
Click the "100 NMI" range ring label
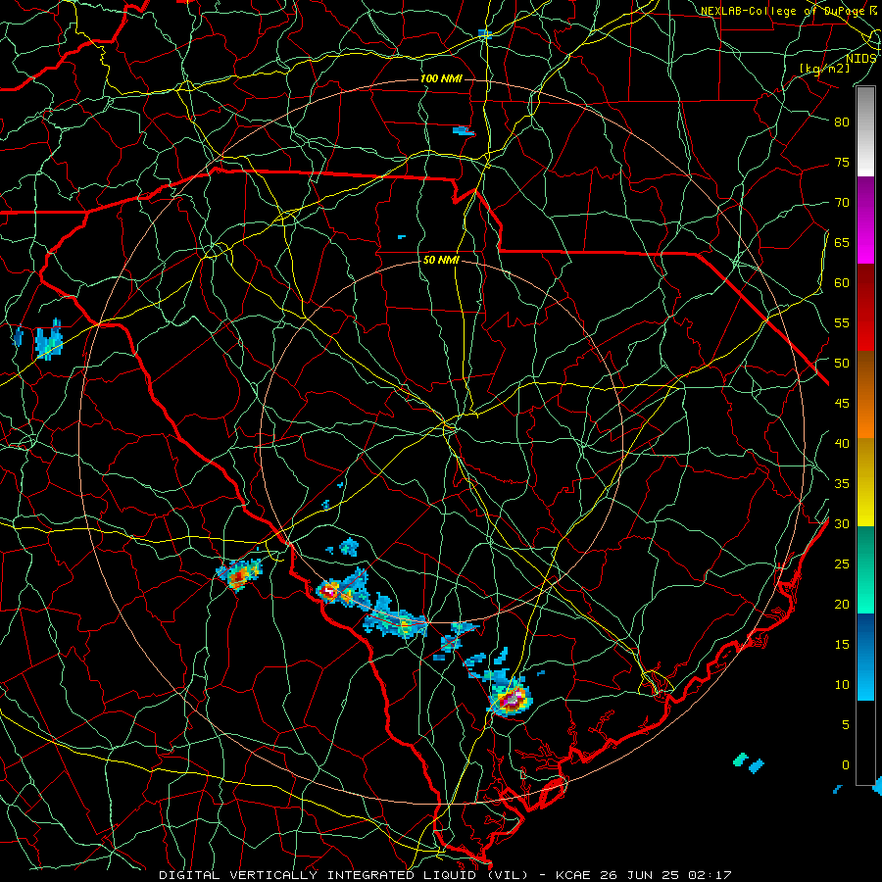pos(442,78)
